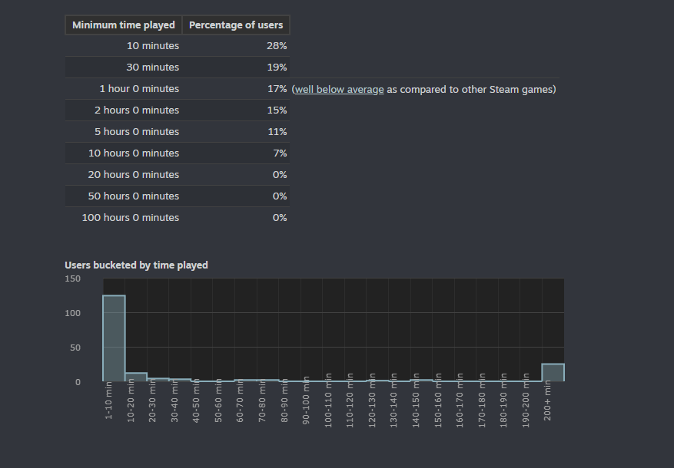Click the '60-70 min' axis label
The width and height of the screenshot is (674, 468).
pos(240,400)
